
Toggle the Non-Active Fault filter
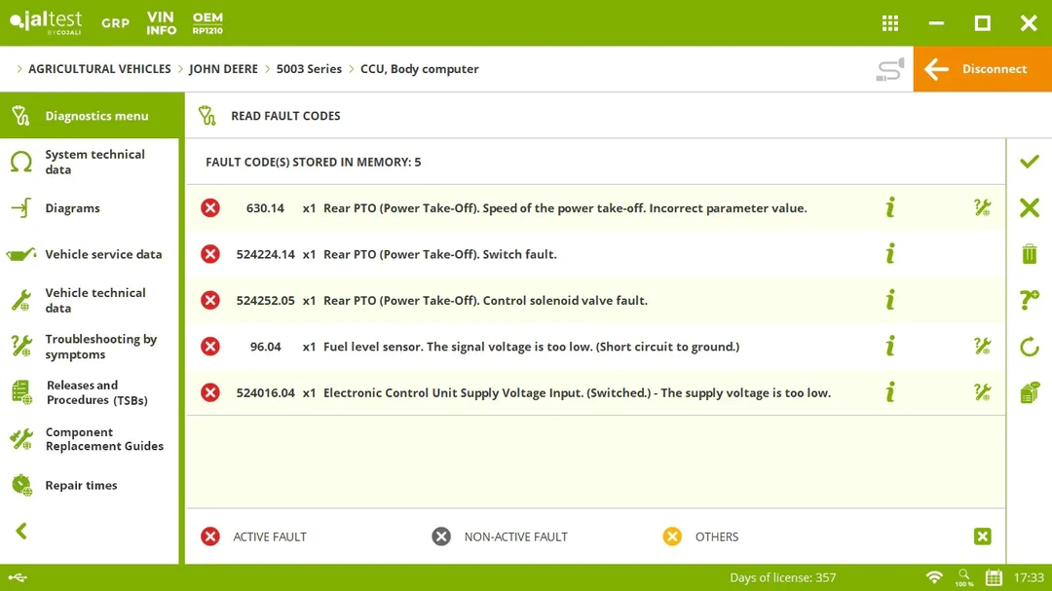coord(441,536)
